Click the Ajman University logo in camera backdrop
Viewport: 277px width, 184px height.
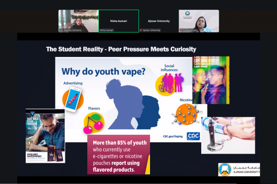[187, 15]
